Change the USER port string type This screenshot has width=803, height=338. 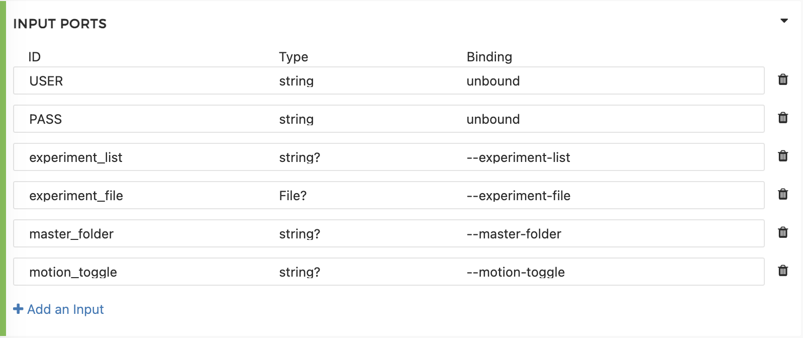296,81
